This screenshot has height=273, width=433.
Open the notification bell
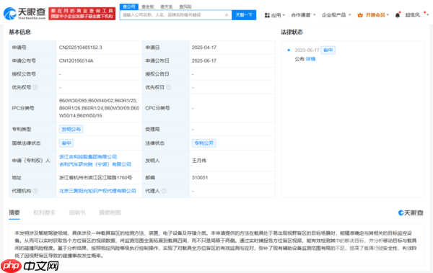click(398, 15)
